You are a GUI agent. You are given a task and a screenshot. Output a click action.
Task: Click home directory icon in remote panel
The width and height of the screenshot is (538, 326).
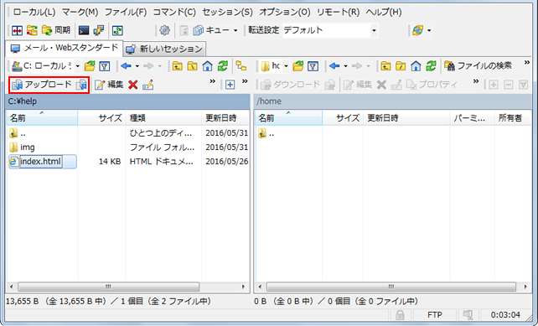[416, 66]
